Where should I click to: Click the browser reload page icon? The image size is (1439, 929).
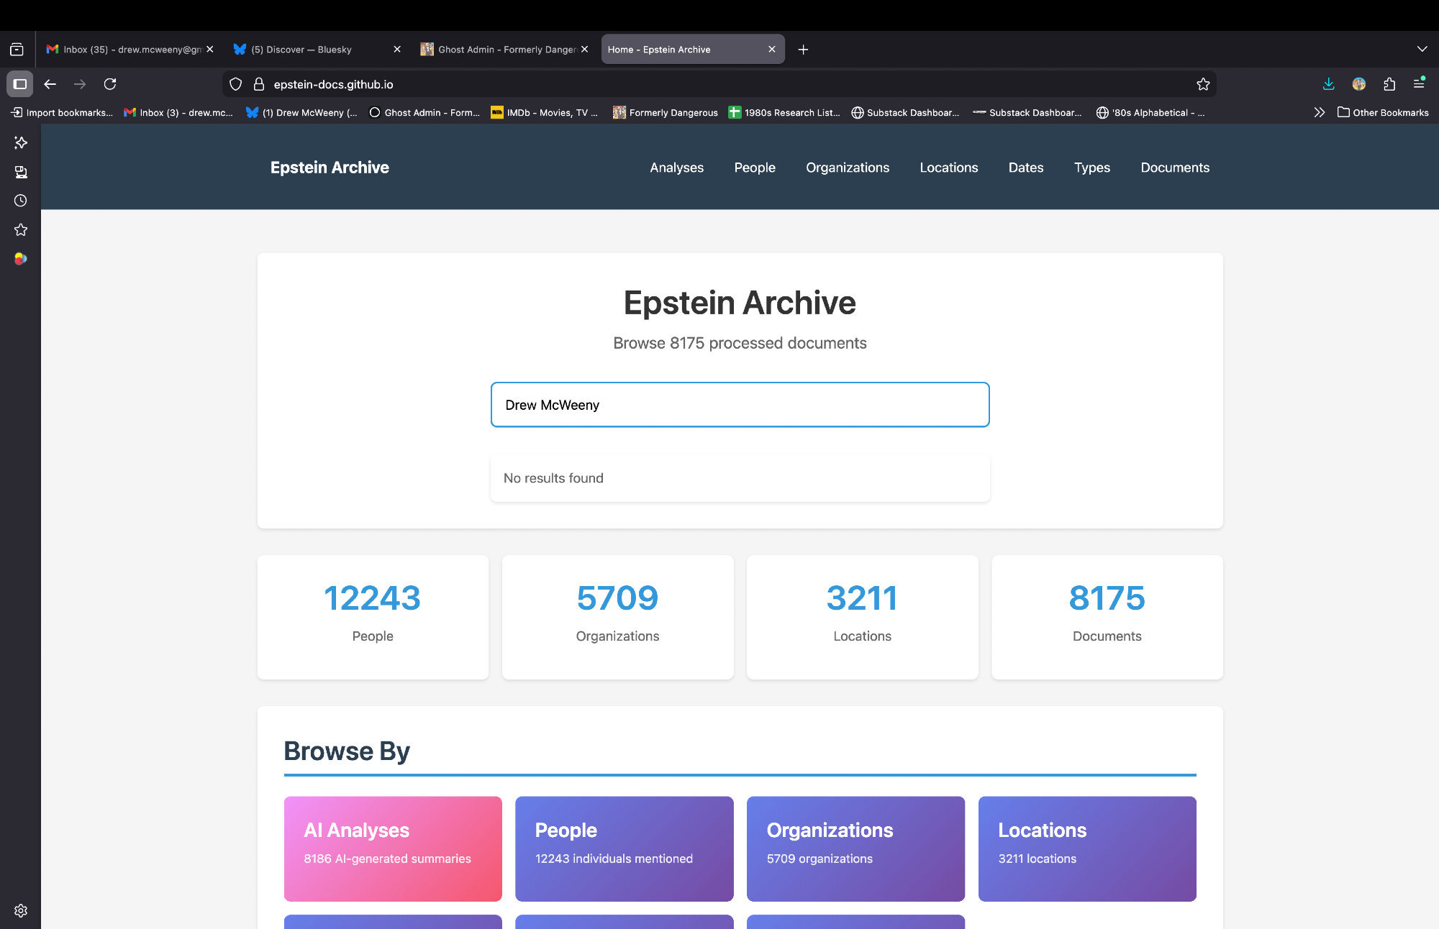click(110, 84)
